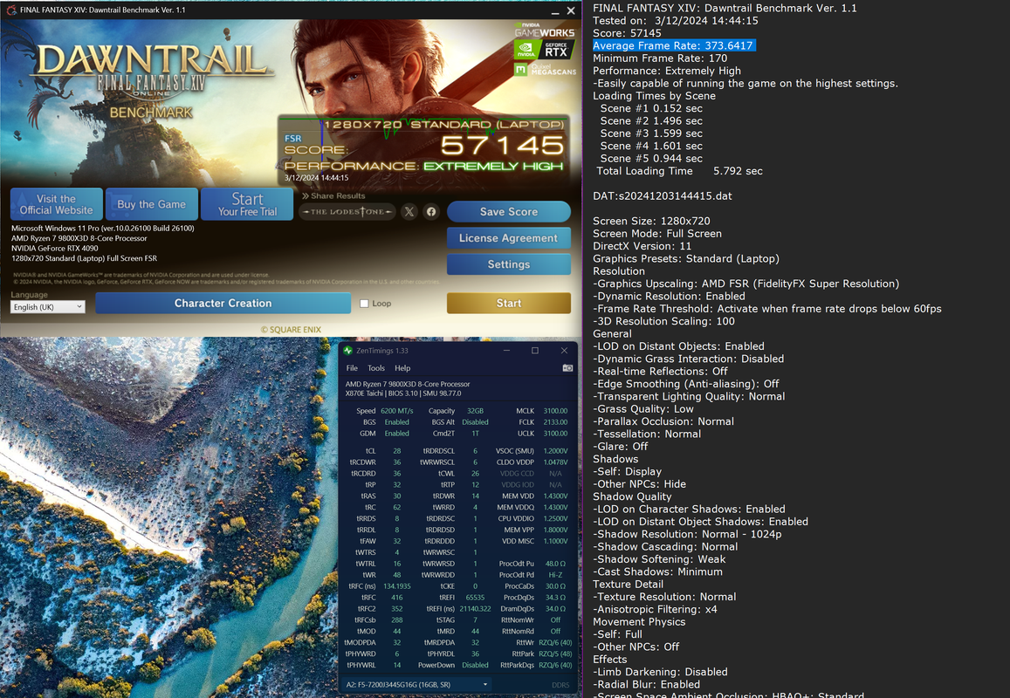
Task: Click Capacity 32GB value
Action: 476,411
